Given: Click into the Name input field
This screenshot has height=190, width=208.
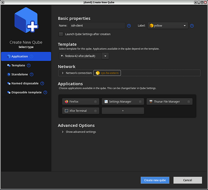Looking at the screenshot, I should (97, 26).
